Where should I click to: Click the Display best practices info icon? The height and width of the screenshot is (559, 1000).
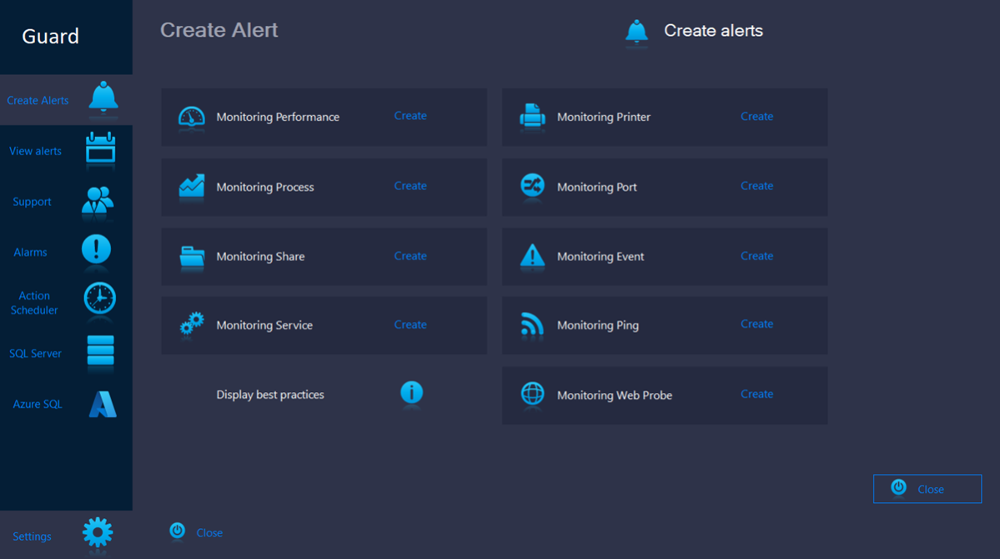[x=411, y=392]
